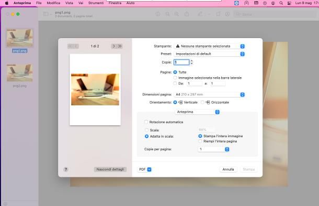The image size is (319, 206).
Task: Open the Vista menu
Action: click(x=69, y=3)
